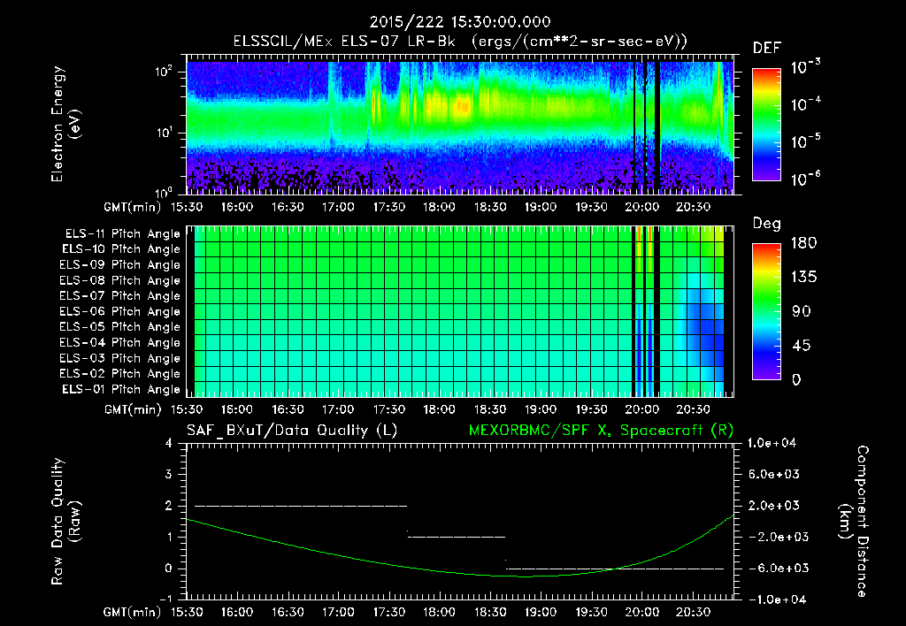This screenshot has height=626, width=906.
Task: Click the 'Electron Energy (eV)' axis label
Action: (65, 124)
